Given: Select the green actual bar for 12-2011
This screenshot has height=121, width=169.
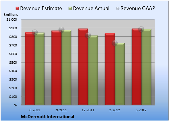Looking at the screenshot, I should click(93, 70).
